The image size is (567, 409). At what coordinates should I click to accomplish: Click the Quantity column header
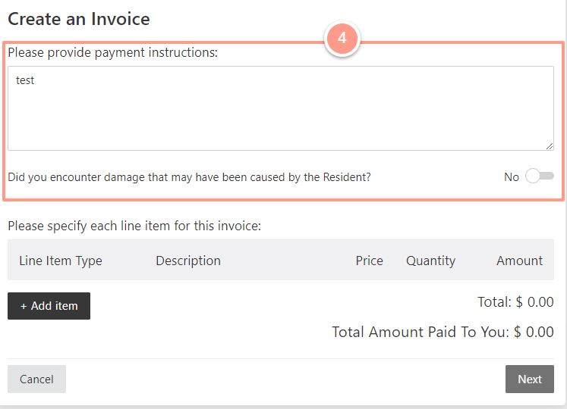(430, 261)
